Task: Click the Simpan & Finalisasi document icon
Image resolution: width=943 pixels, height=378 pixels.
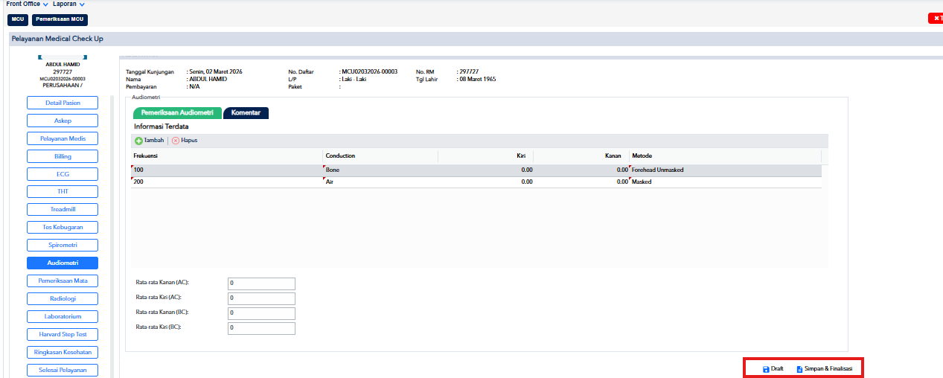Action: (x=799, y=369)
